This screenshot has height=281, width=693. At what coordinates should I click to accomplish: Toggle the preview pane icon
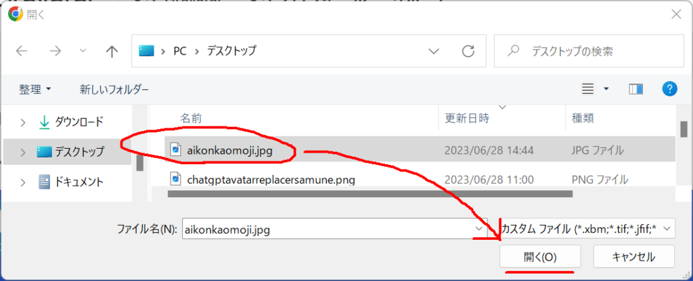coord(635,89)
